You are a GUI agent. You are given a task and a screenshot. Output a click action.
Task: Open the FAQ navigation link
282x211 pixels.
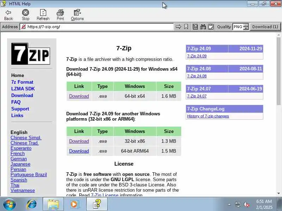tap(16, 102)
